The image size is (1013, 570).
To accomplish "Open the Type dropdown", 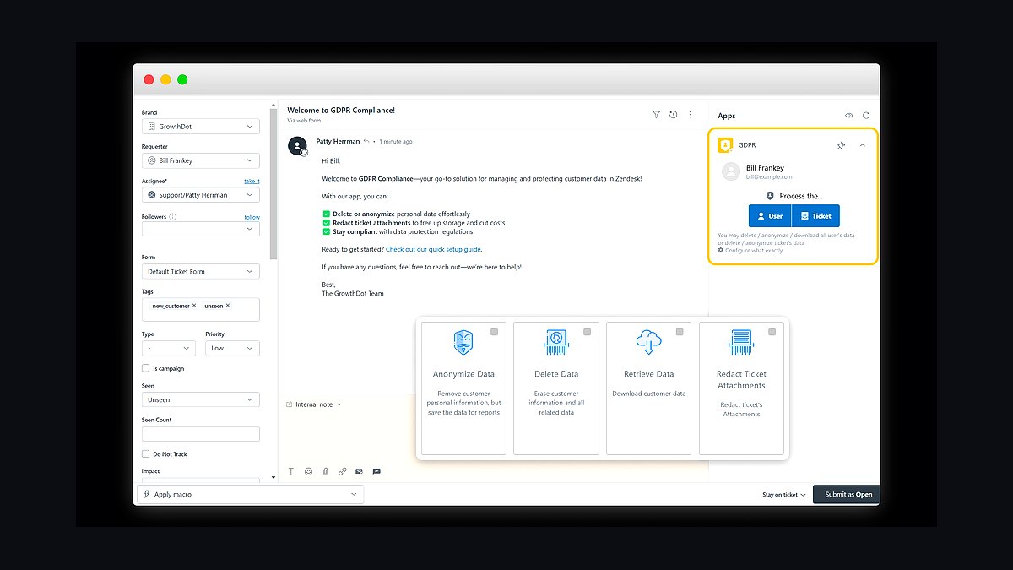I will [x=169, y=348].
